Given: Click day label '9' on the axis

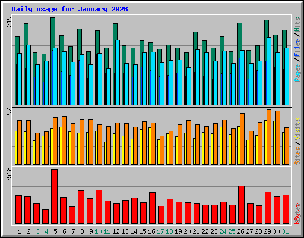Looking at the screenshot, I should [91, 231].
